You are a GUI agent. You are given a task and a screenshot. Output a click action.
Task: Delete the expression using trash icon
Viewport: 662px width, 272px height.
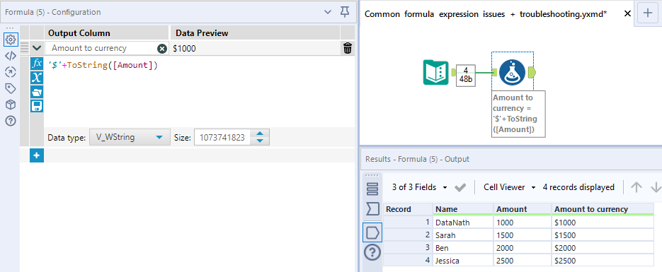[348, 49]
